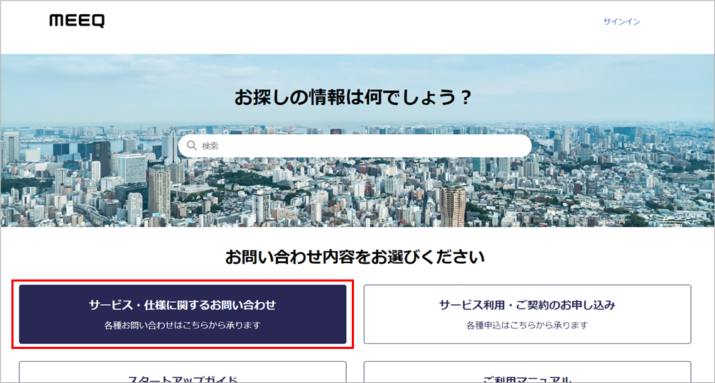The image size is (715, 383).
Task: Open the スタートアップガイド card
Action: [183, 372]
